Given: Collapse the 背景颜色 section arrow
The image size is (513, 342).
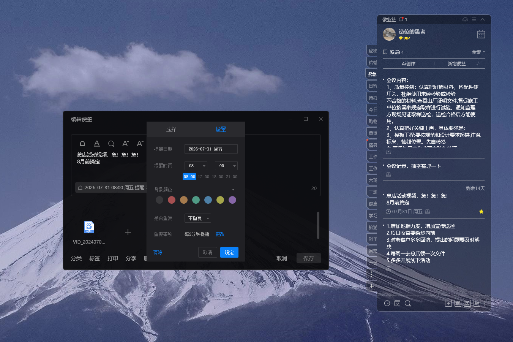Looking at the screenshot, I should (x=233, y=190).
